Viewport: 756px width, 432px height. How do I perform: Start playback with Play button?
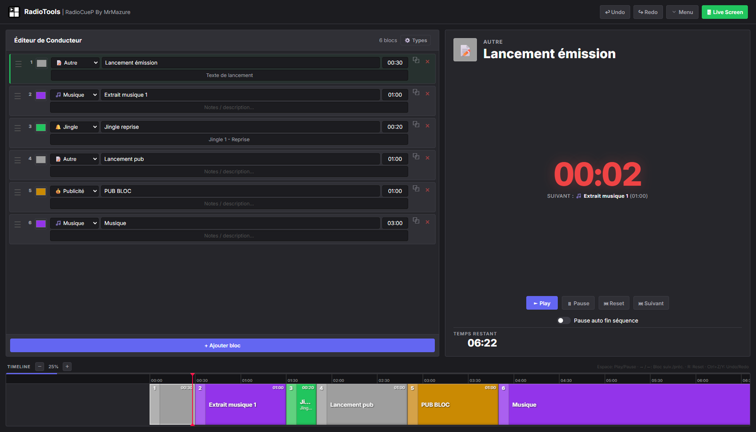(x=542, y=303)
